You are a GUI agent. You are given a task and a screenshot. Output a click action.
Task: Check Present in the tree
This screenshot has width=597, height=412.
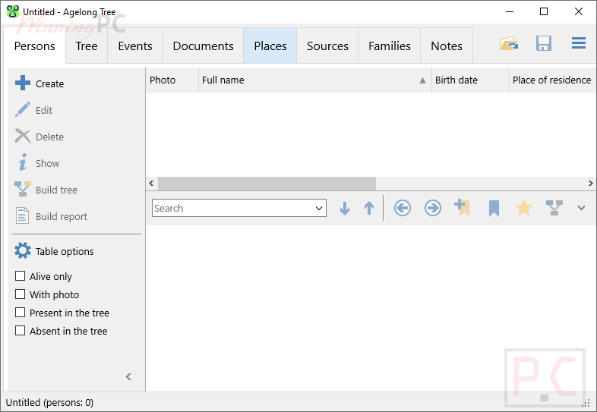(x=21, y=313)
